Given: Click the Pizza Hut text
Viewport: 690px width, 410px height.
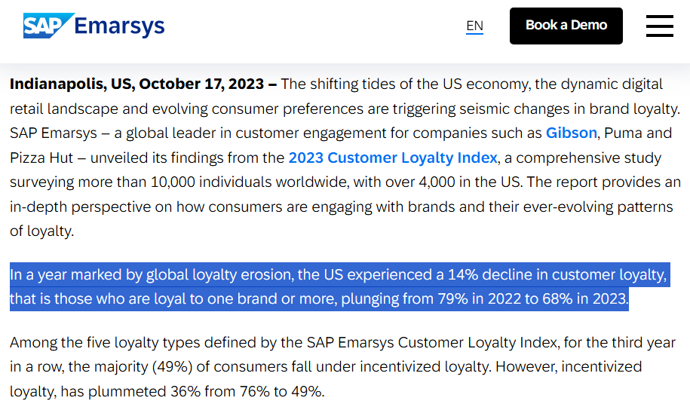Looking at the screenshot, I should click(x=41, y=158).
